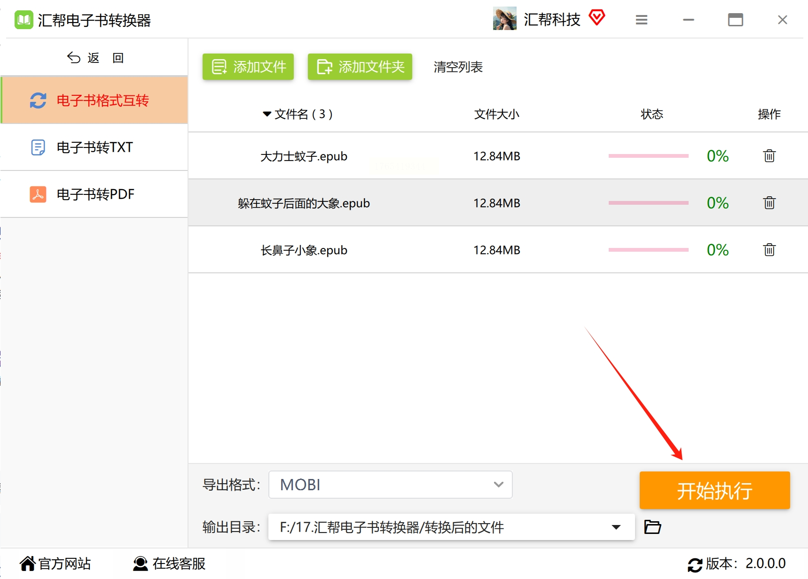Delete 大力士蚊子.epub with its trash icon

pos(769,156)
